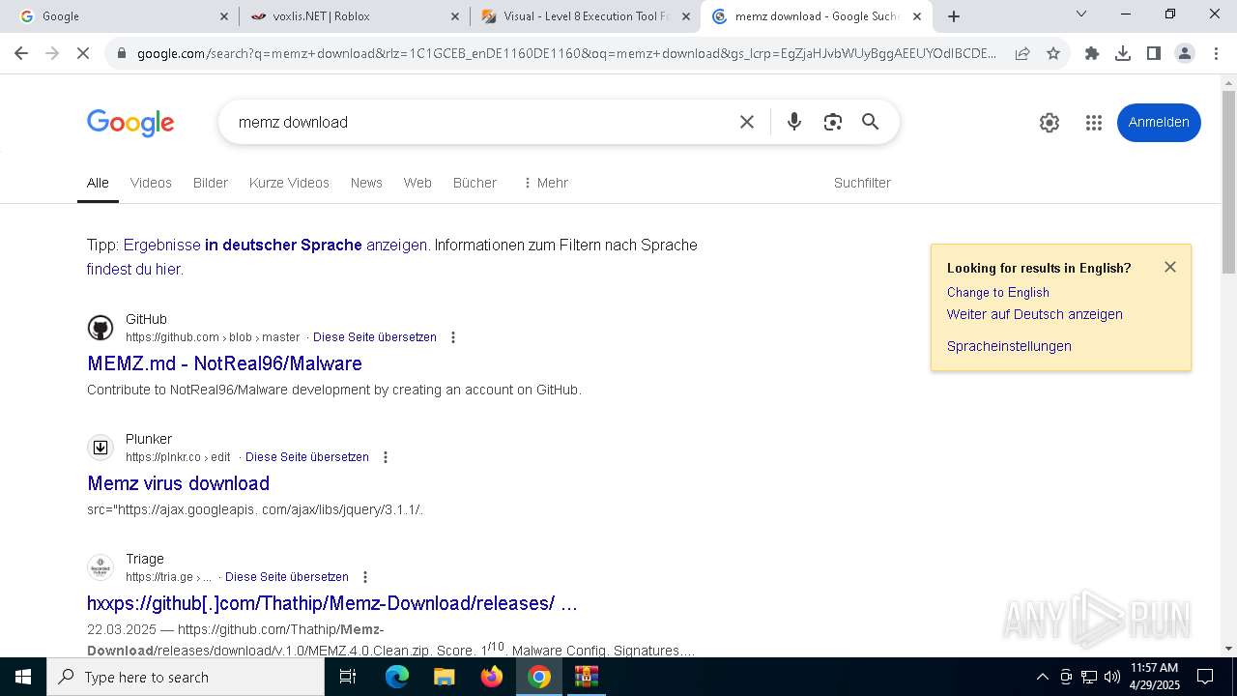Open Spracheinstellungen link

(x=1009, y=346)
